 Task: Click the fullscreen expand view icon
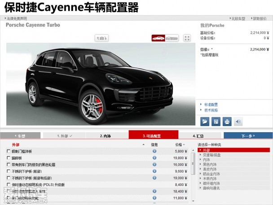tap(187, 38)
